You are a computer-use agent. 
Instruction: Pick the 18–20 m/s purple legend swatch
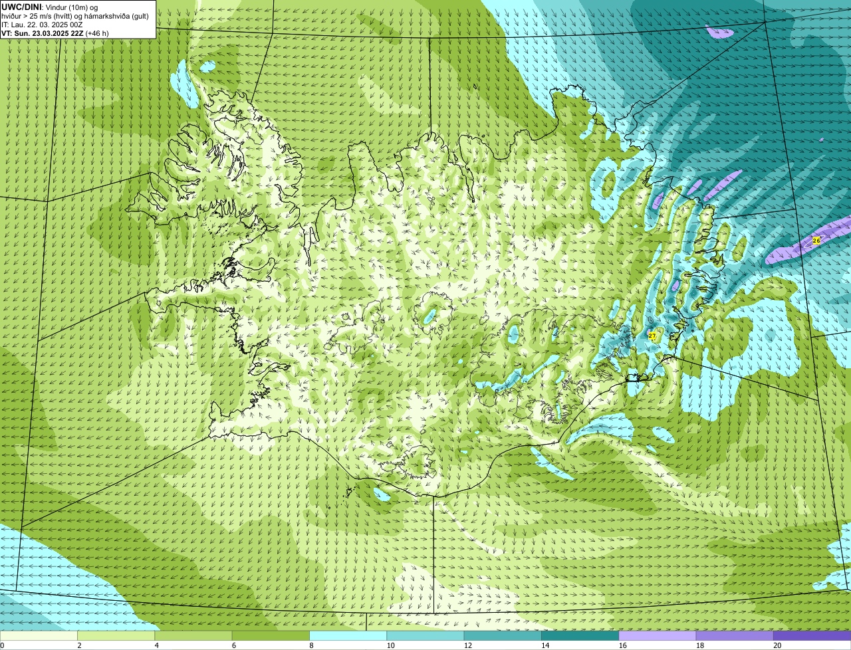coord(735,636)
